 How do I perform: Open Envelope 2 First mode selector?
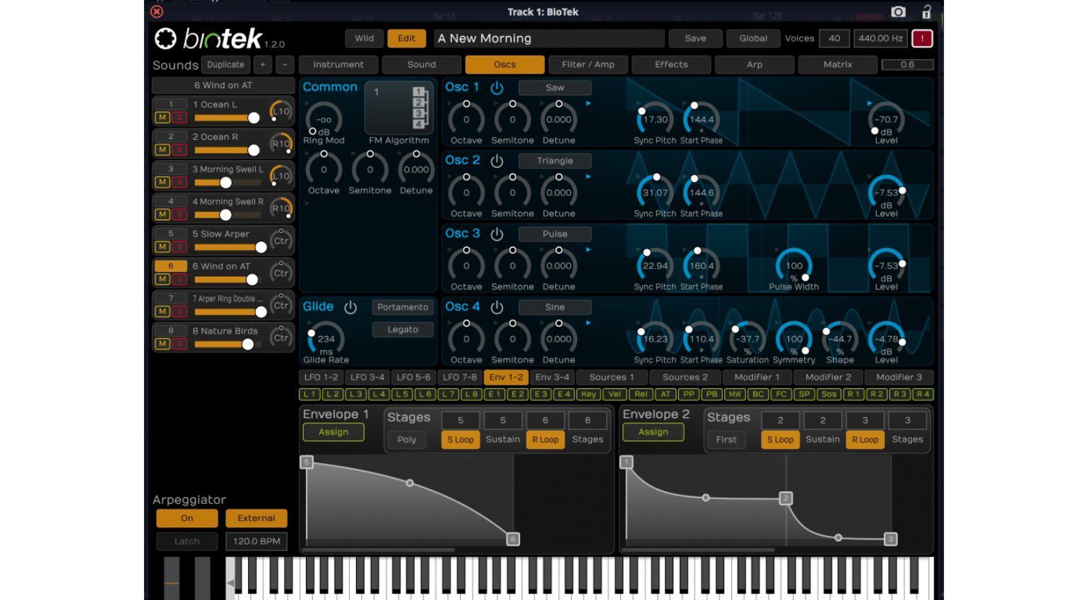[x=726, y=440]
